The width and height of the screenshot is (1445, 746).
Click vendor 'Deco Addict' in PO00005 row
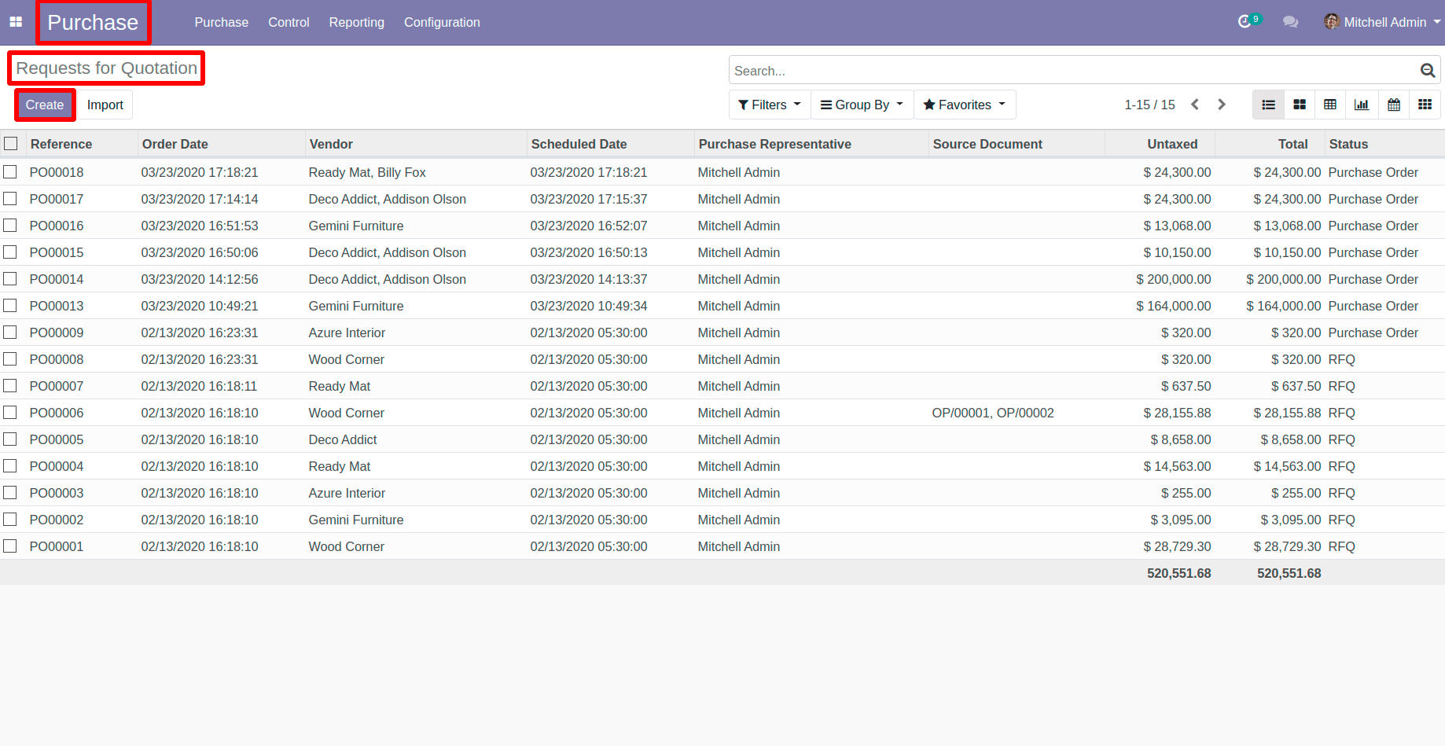(x=343, y=439)
